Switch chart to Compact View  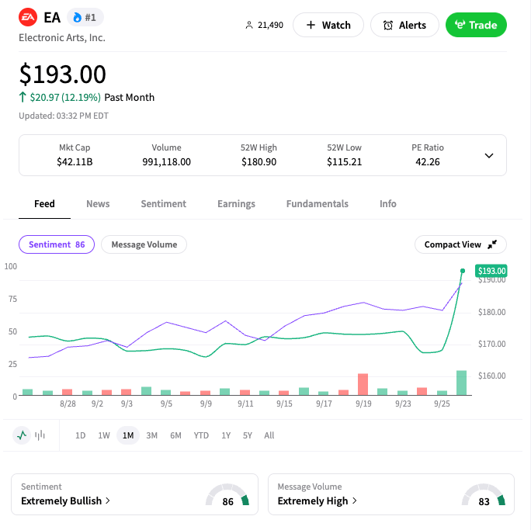pyautogui.click(x=460, y=244)
